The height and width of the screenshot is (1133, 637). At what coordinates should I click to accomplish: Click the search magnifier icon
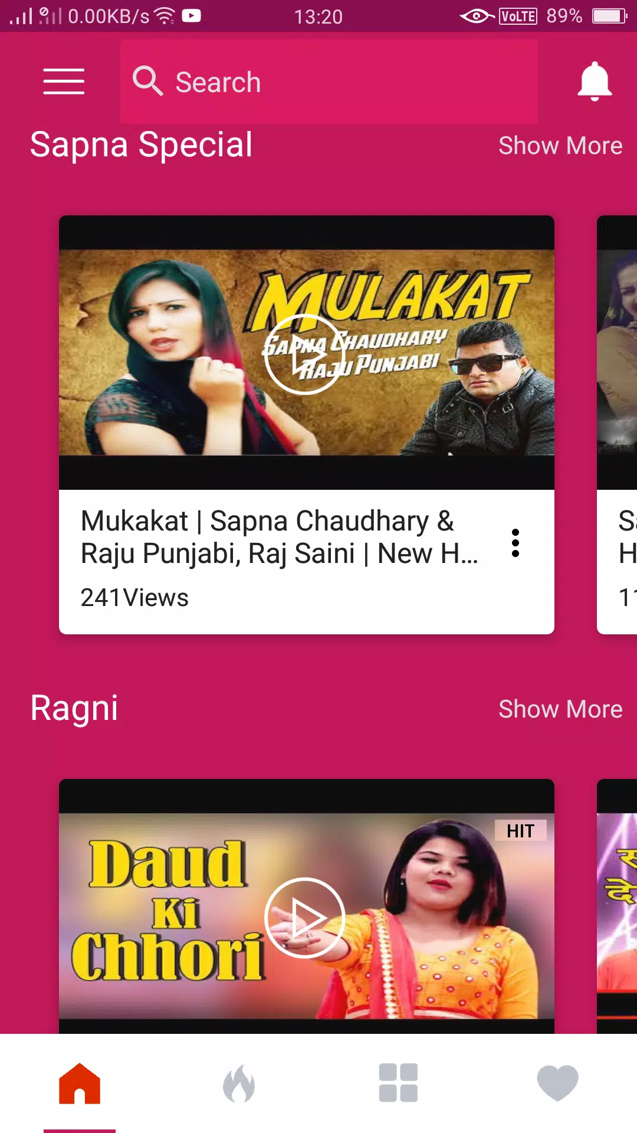coord(147,81)
